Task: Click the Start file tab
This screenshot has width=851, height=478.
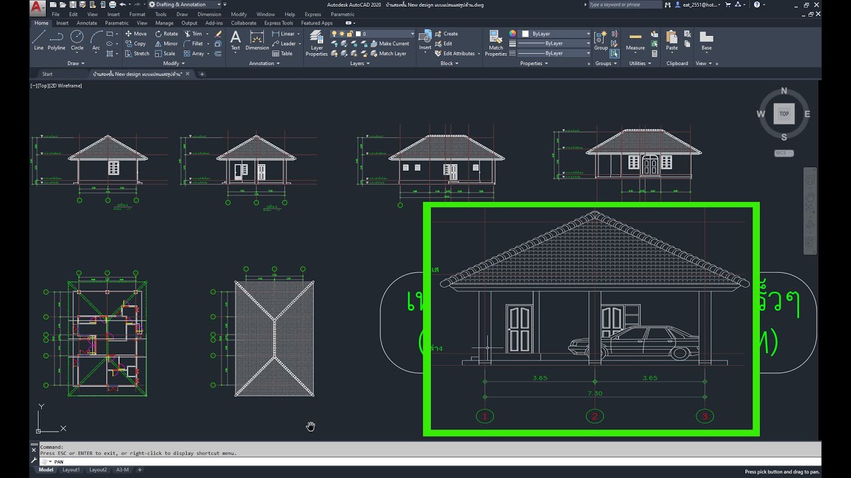Action: [x=47, y=74]
